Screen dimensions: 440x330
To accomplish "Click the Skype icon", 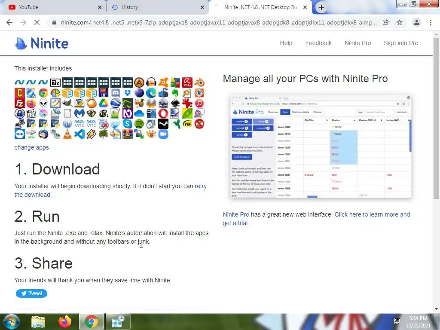I will 127,124.
